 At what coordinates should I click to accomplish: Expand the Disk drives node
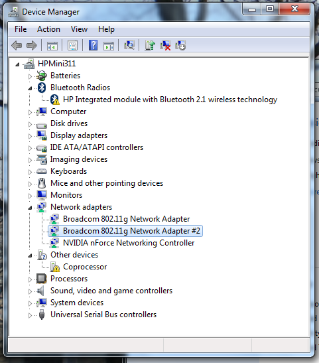click(x=30, y=124)
